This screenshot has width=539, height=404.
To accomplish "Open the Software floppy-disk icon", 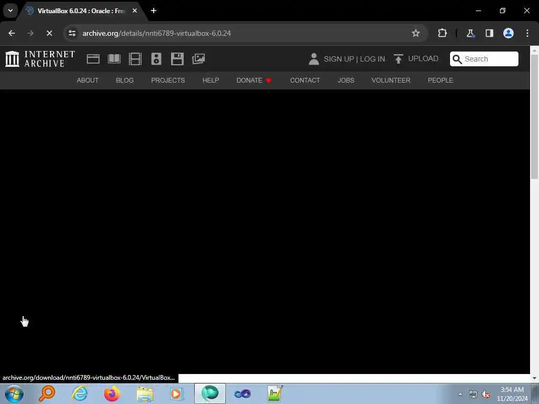I will [x=177, y=59].
